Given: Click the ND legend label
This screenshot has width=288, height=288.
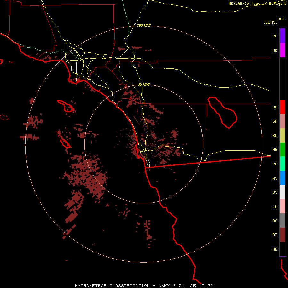Looking at the screenshot, I should pyautogui.click(x=275, y=249).
